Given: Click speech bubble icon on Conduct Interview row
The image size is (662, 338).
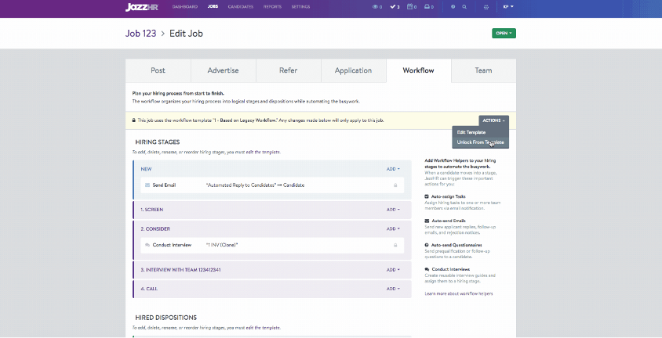Looking at the screenshot, I should (147, 245).
